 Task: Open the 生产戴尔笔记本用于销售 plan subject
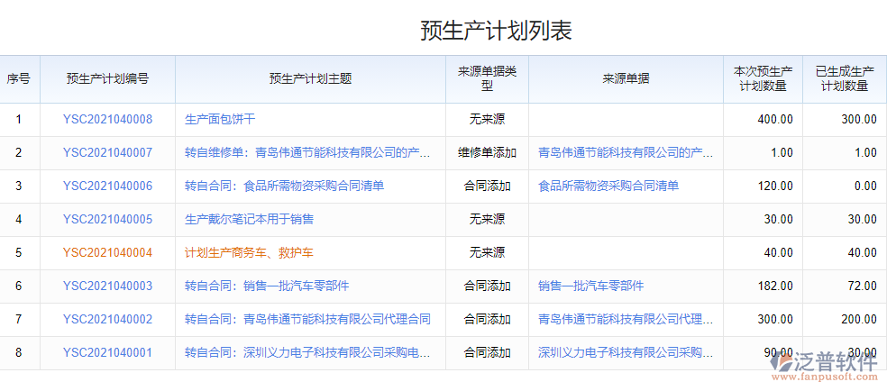pos(249,219)
